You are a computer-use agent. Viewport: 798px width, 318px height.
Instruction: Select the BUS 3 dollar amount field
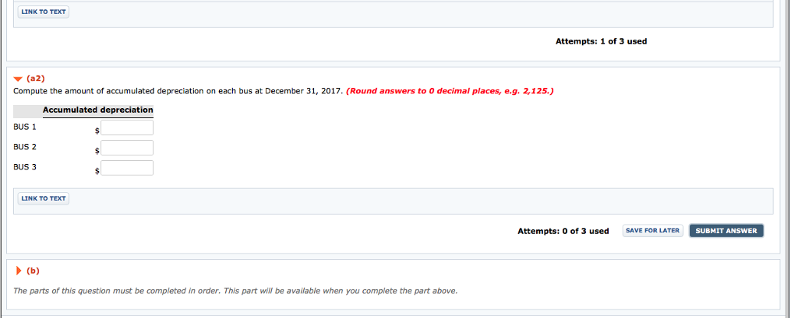pyautogui.click(x=127, y=168)
